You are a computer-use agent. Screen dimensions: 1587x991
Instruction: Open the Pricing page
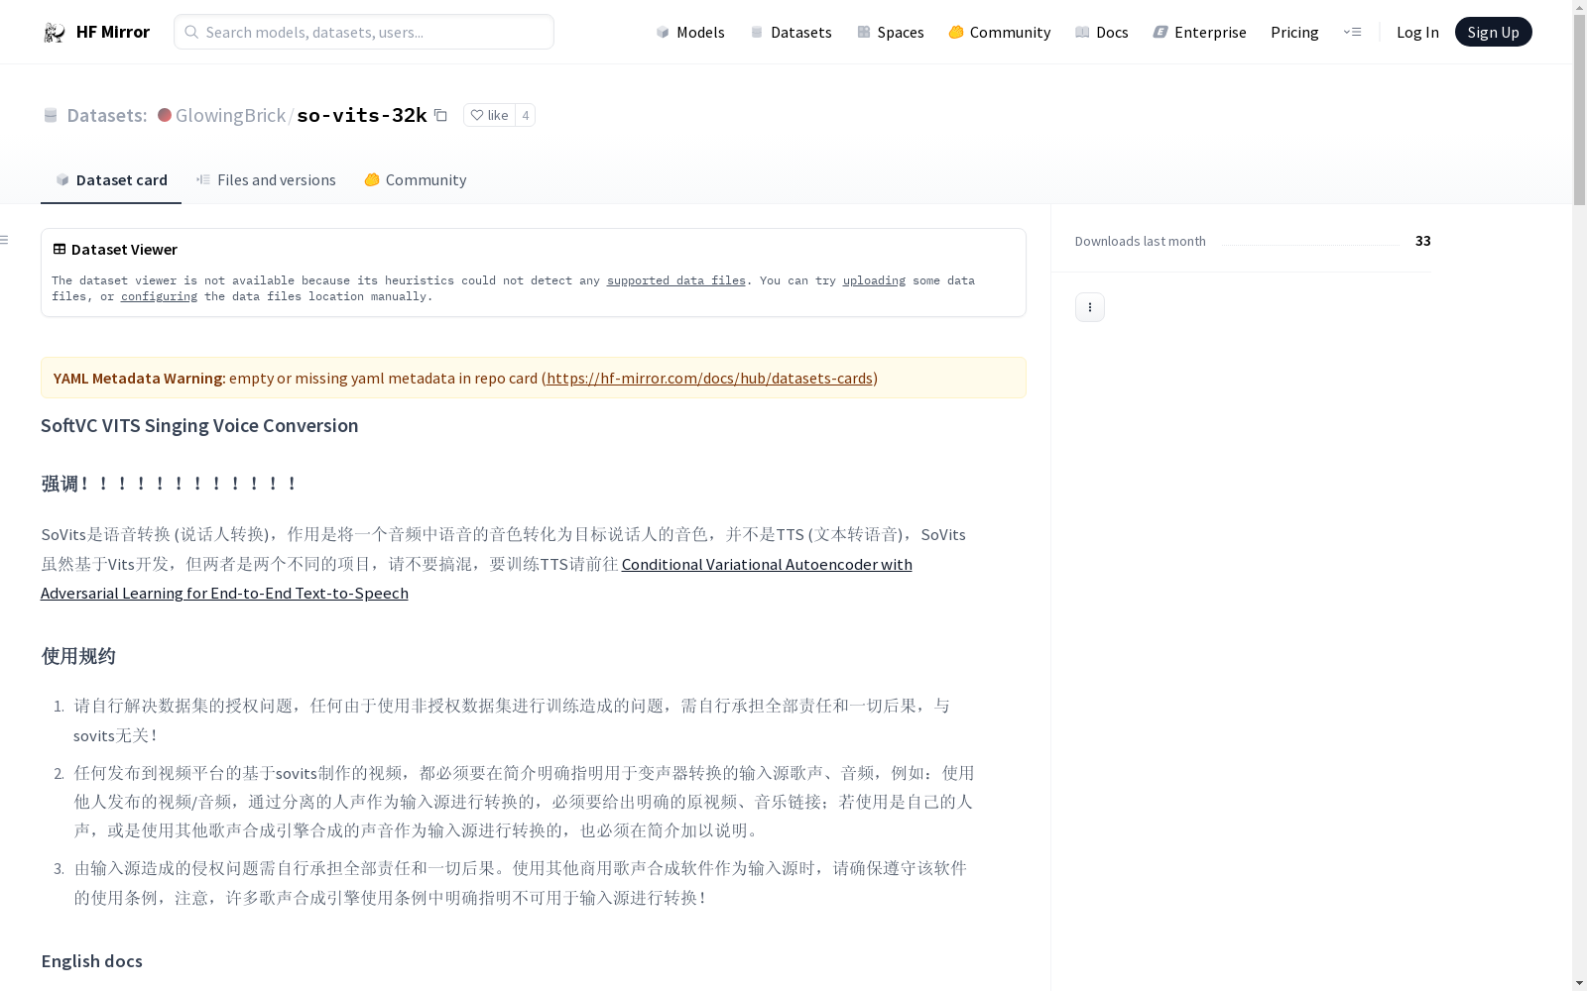[1294, 32]
